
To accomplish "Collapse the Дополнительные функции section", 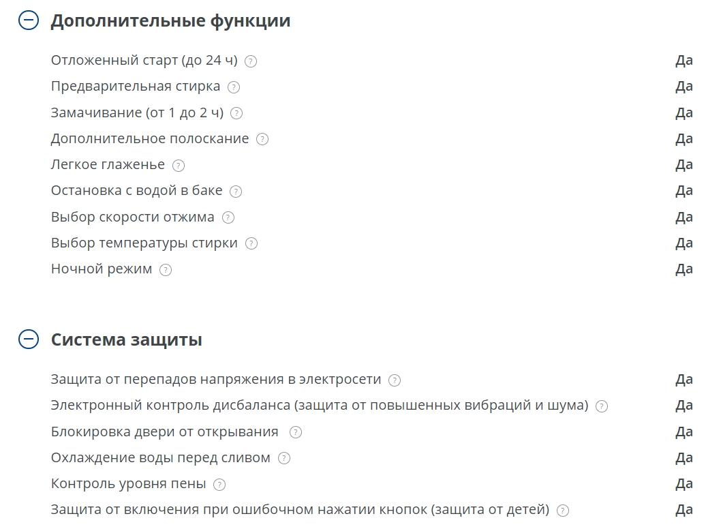I will click(x=29, y=21).
